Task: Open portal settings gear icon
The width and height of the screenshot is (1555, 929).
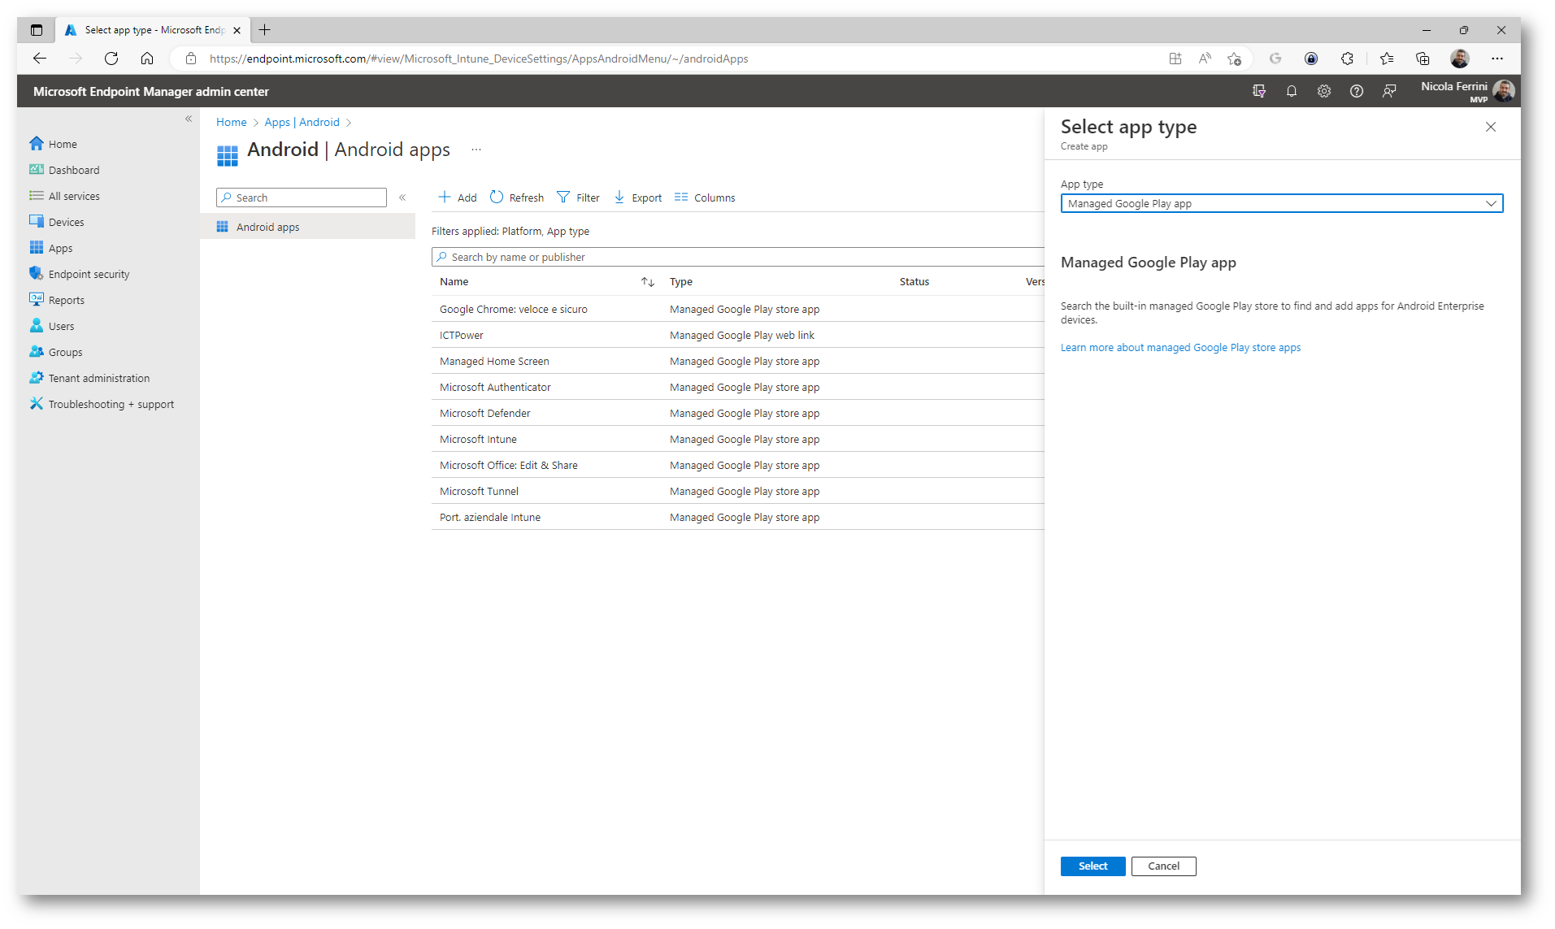Action: 1324,91
